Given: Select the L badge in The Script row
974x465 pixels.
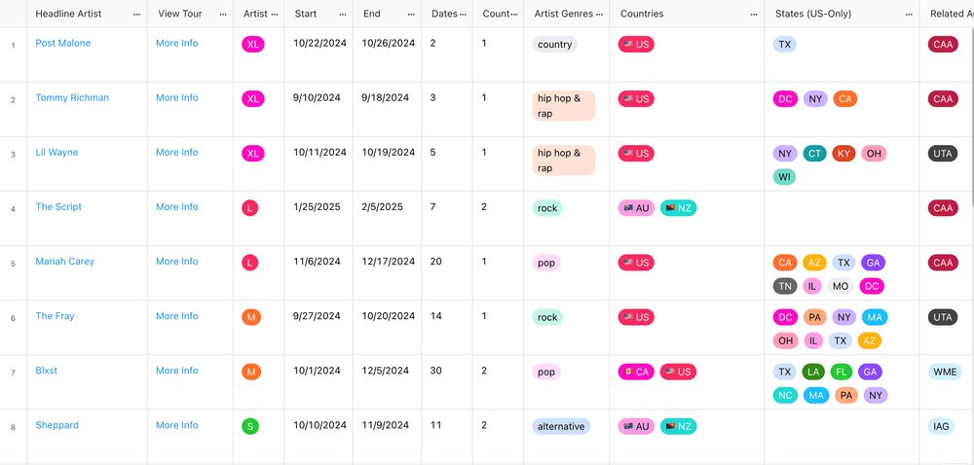Looking at the screenshot, I should click(249, 208).
